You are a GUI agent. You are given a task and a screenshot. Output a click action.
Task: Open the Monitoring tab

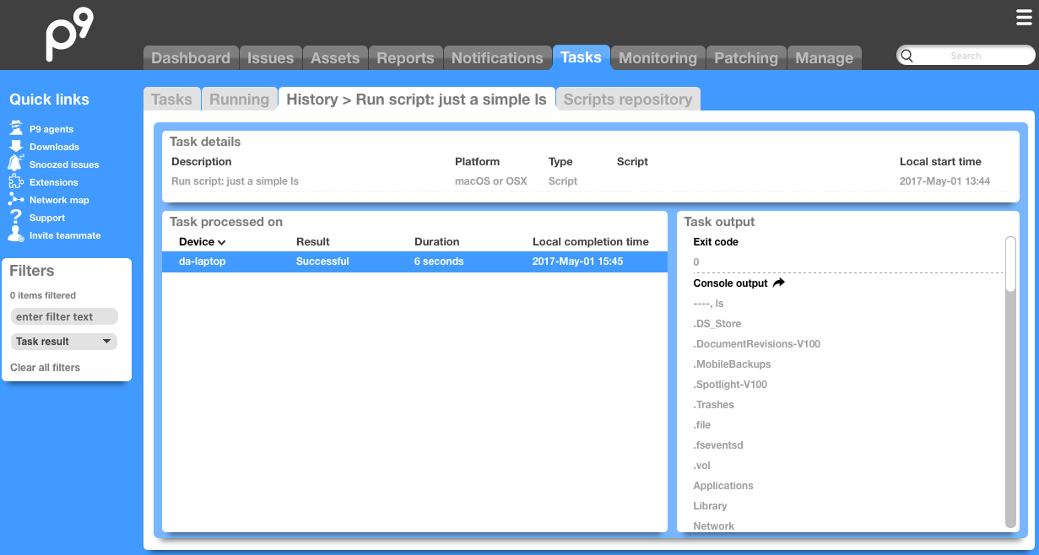click(657, 57)
